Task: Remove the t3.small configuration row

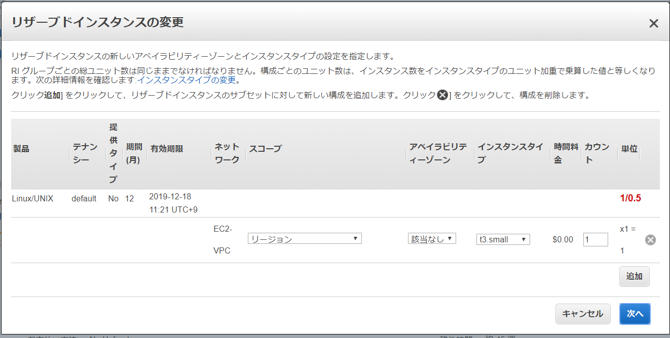Action: click(650, 240)
